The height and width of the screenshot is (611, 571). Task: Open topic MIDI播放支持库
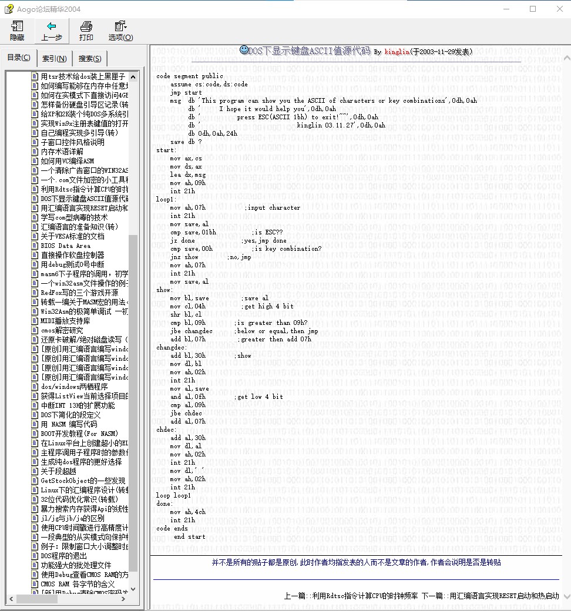65,321
